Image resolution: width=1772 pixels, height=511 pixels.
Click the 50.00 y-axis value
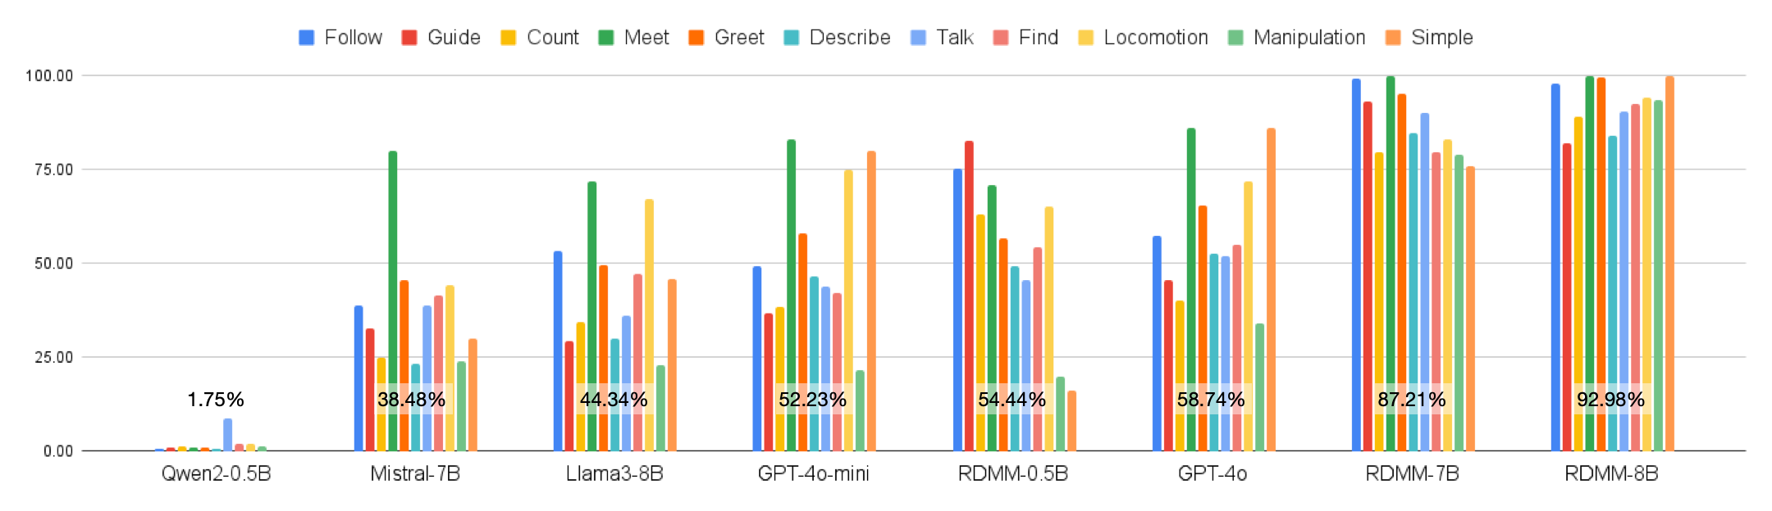54,264
